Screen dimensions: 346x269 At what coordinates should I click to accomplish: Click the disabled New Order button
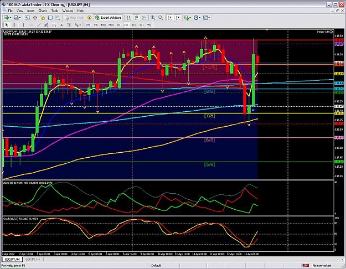click(75, 18)
